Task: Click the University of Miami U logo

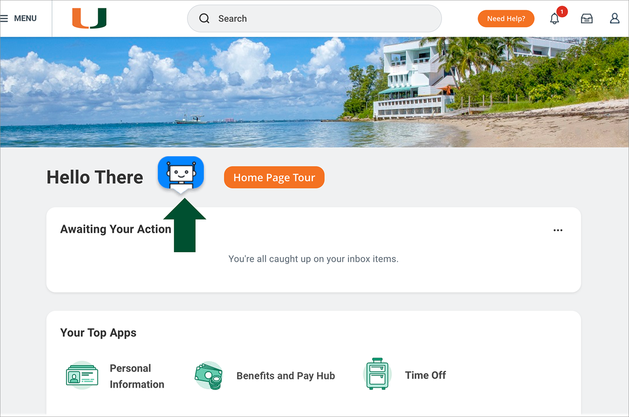Action: pos(89,18)
